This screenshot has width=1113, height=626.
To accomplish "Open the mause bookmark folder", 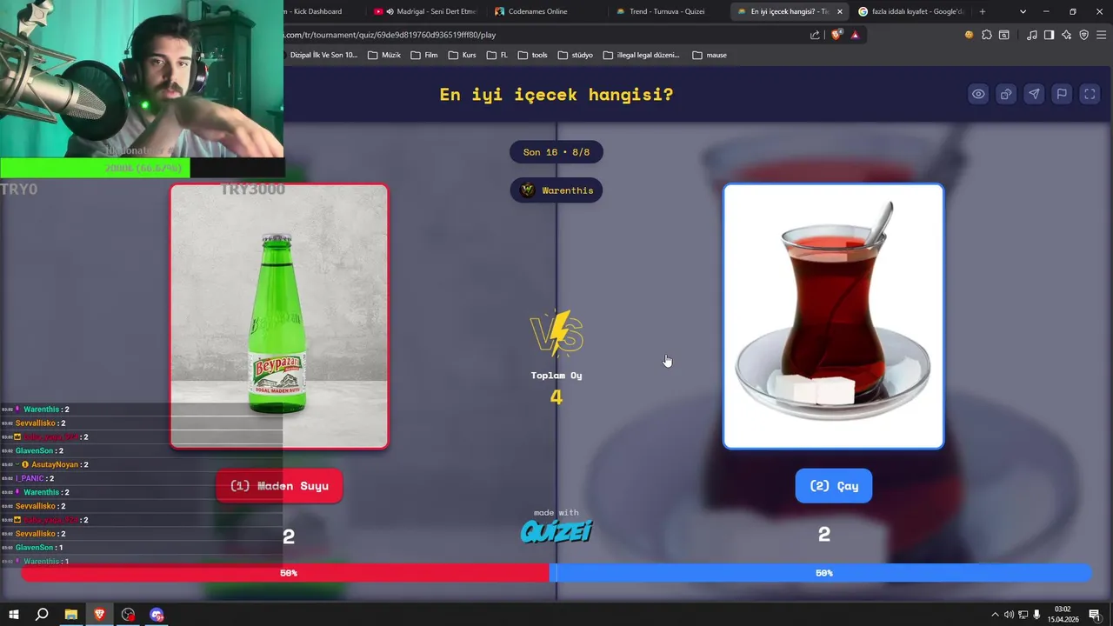I will coord(710,55).
